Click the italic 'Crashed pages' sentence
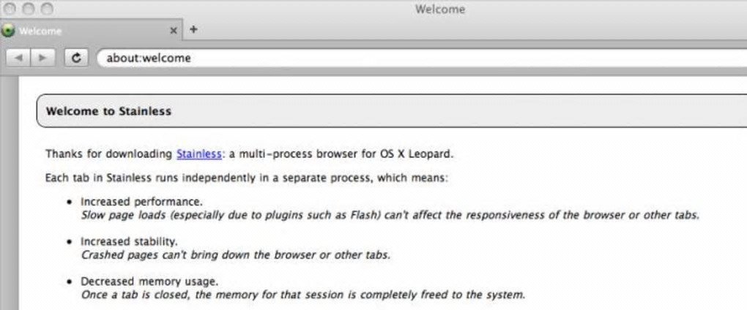Image resolution: width=747 pixels, height=310 pixels. [x=235, y=254]
